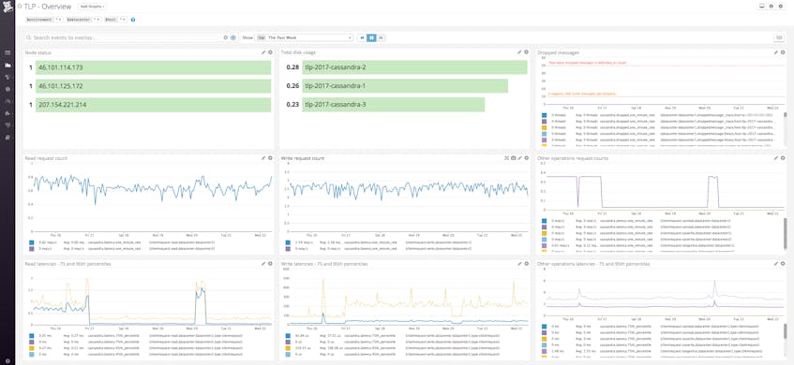Screen dimensions: 794x365
Task: Expand the Write request count graph fullscreen
Action: [x=506, y=158]
